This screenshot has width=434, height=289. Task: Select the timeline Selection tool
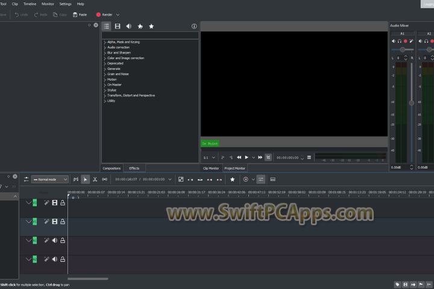pyautogui.click(x=85, y=179)
